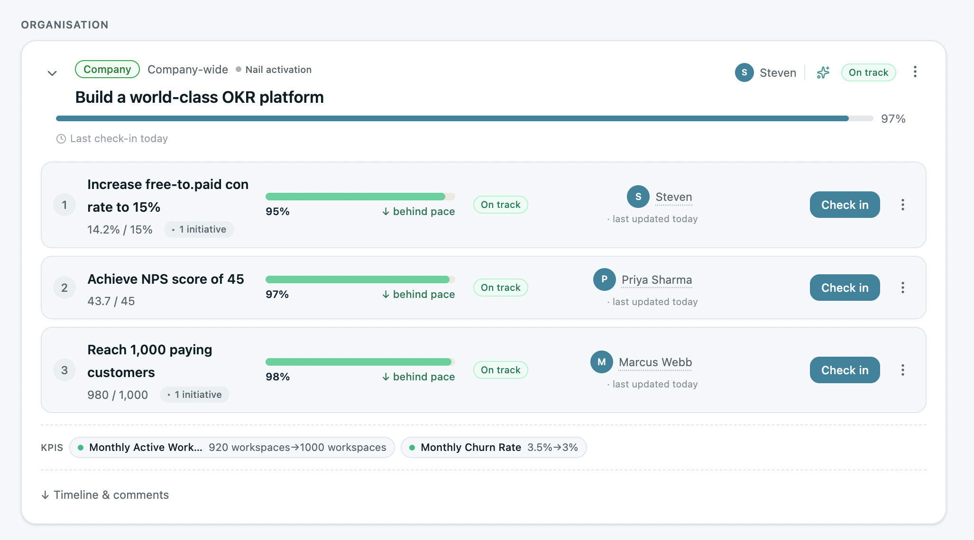Click the 97% figure beside the objective bar
This screenshot has width=974, height=540.
(x=893, y=119)
